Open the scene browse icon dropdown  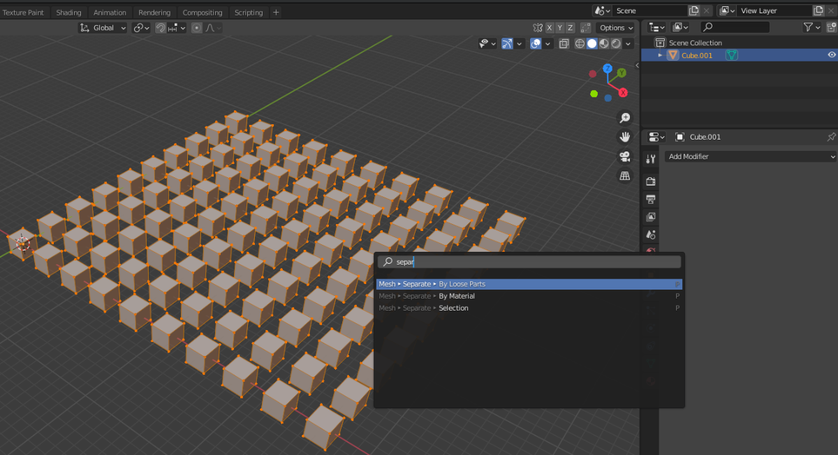pos(601,10)
